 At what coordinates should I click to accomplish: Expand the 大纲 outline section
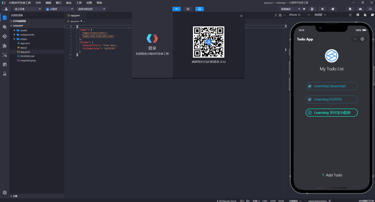[x=37, y=196]
